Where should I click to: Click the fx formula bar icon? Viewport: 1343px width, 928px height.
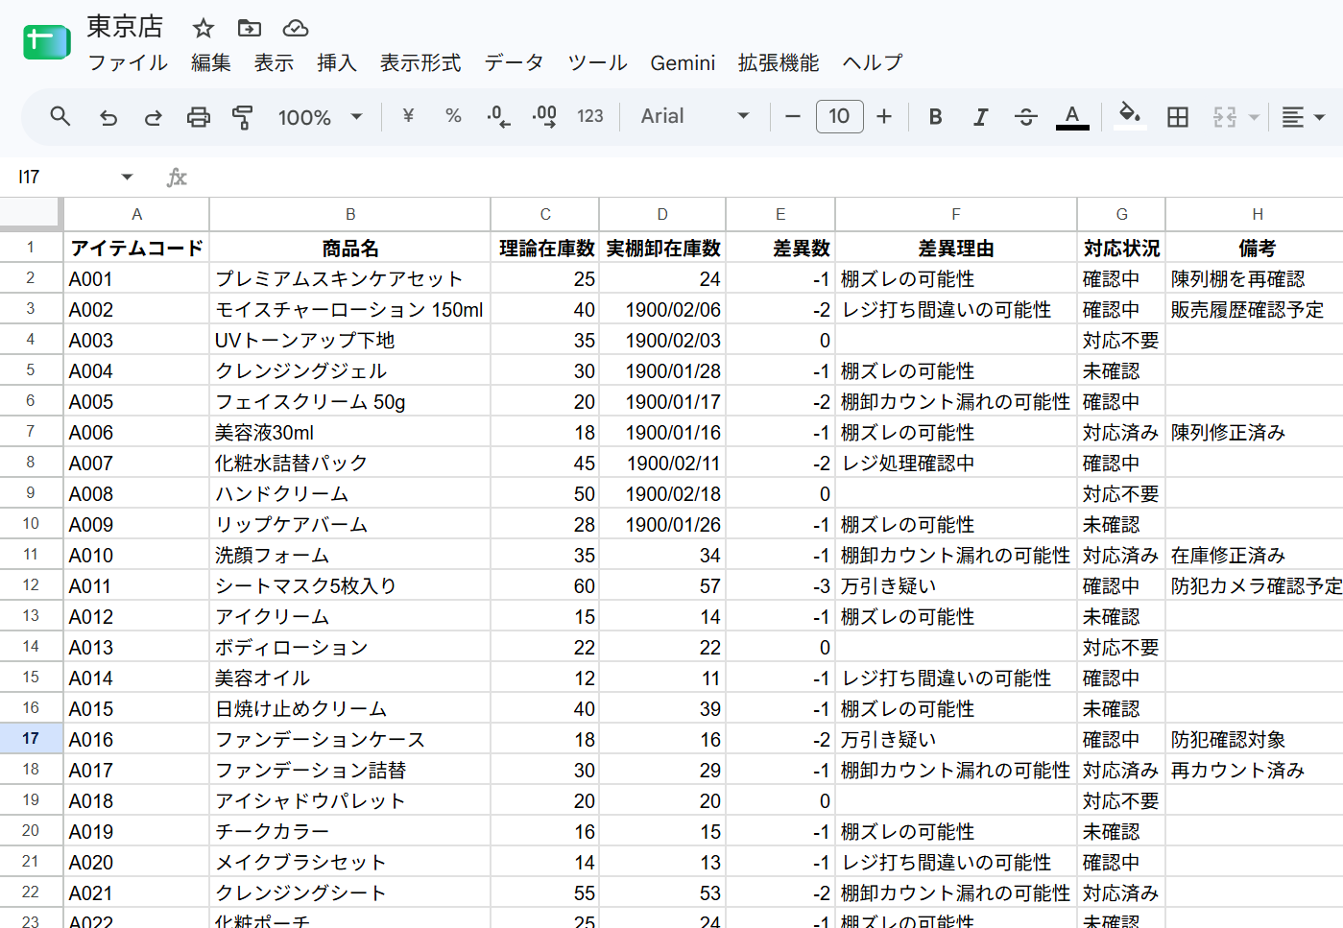pyautogui.click(x=177, y=177)
